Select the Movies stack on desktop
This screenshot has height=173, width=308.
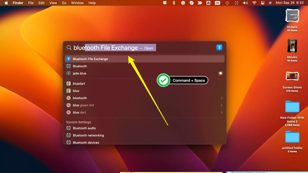tap(292, 50)
